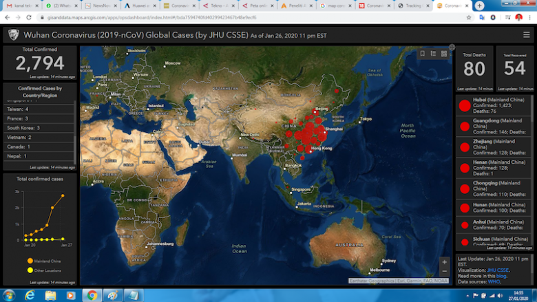Image resolution: width=537 pixels, height=302 pixels.
Task: Open the dashboard hamburger menu
Action: [527, 34]
